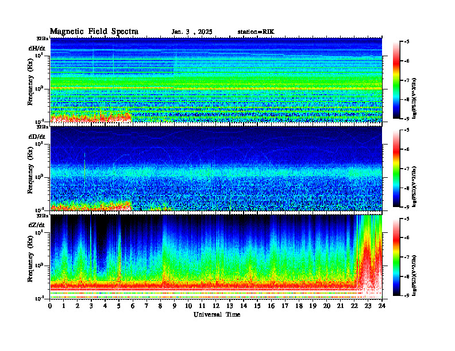Click the dD/dt spectrogram plot area

coord(216,168)
